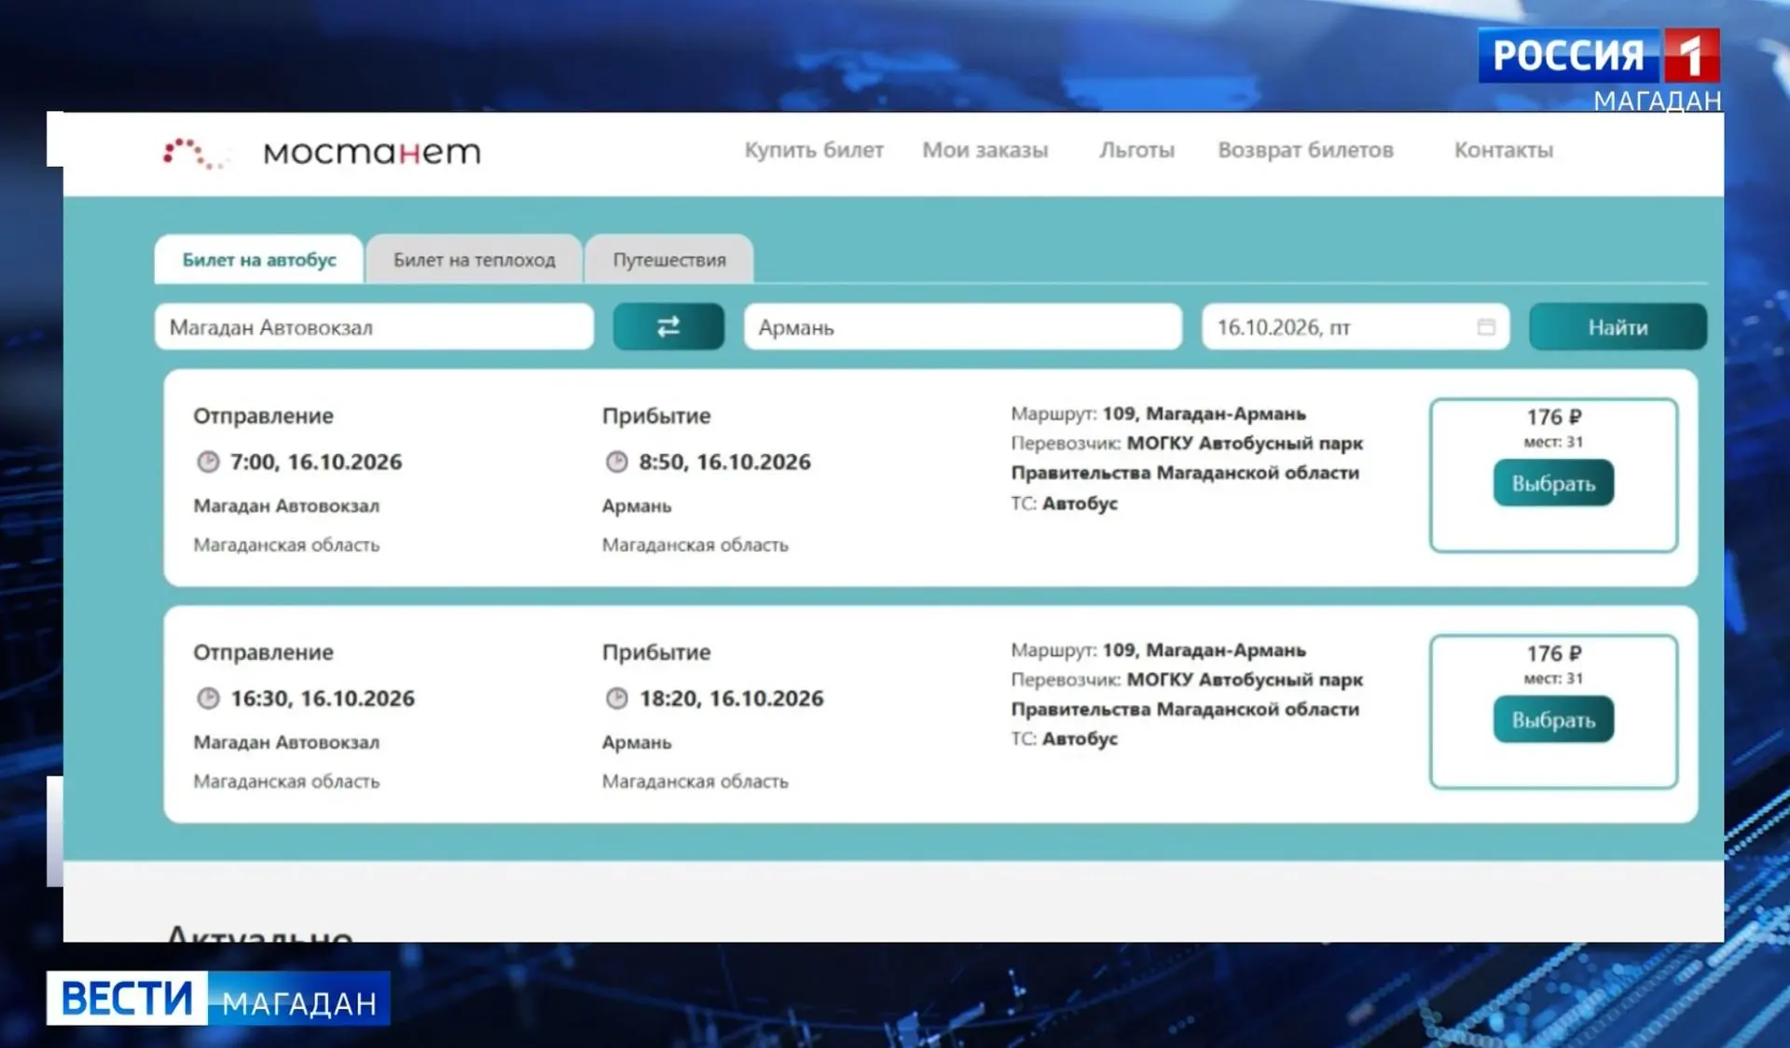This screenshot has height=1048, width=1790.
Task: Click the Вести Магадан banner
Action: [x=218, y=999]
